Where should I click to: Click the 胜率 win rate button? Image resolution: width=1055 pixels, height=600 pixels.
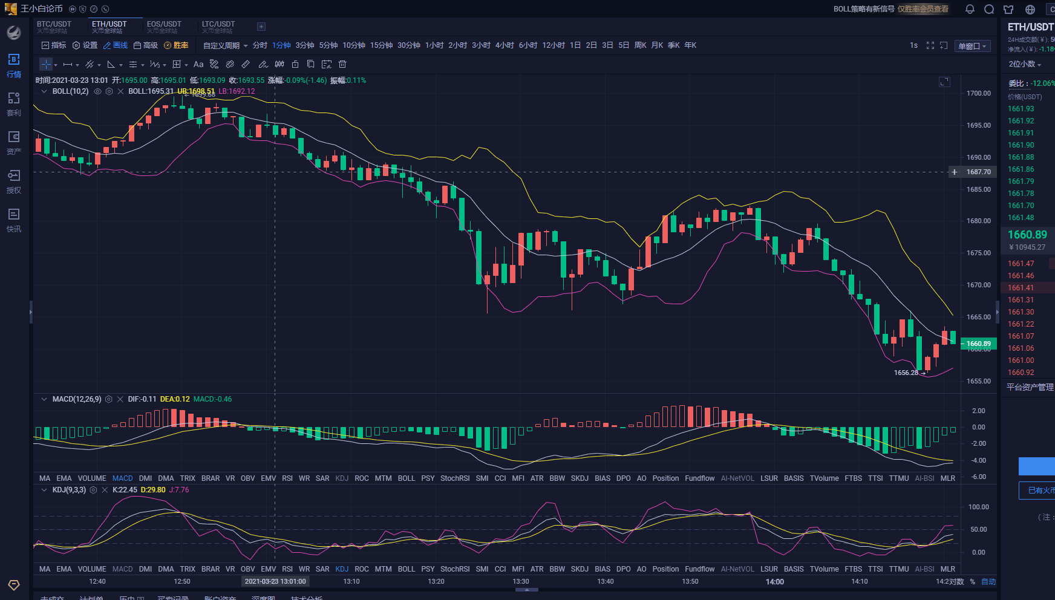pos(176,45)
